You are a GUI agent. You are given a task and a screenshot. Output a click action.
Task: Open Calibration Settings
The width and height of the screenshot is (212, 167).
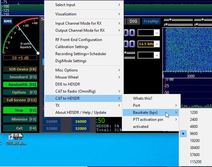tap(84, 47)
